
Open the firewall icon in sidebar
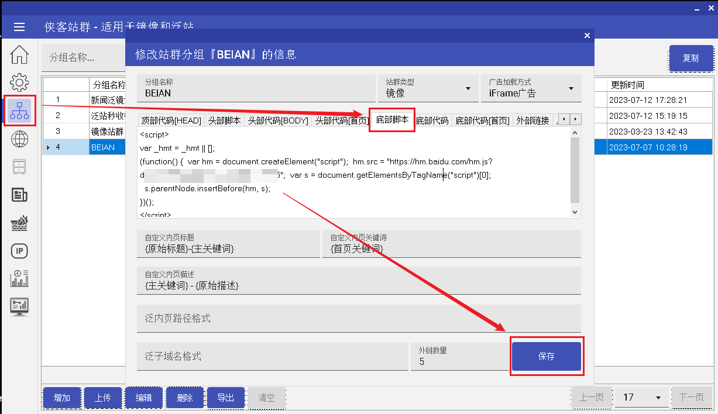pyautogui.click(x=19, y=223)
